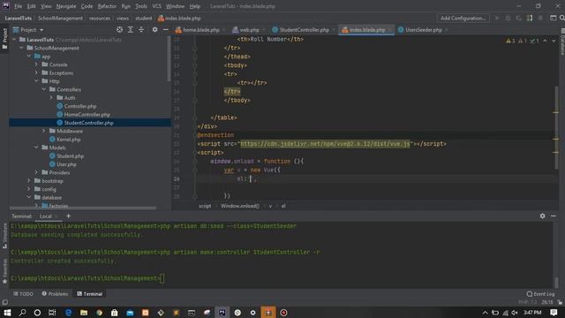Collapse the SchoolManagement folder
The height and width of the screenshot is (318, 565).
coord(22,48)
